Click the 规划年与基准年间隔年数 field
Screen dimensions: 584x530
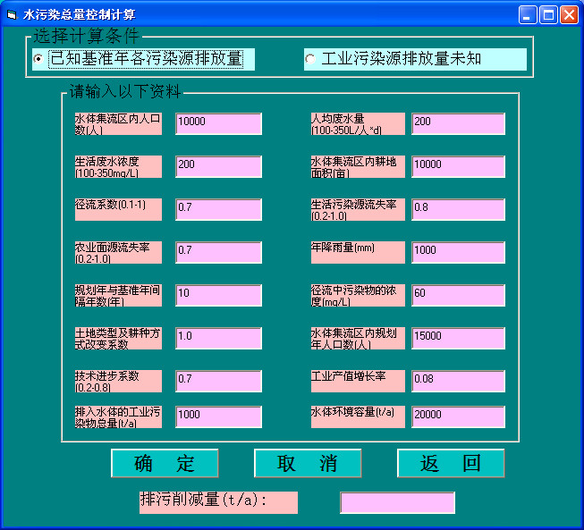[218, 295]
